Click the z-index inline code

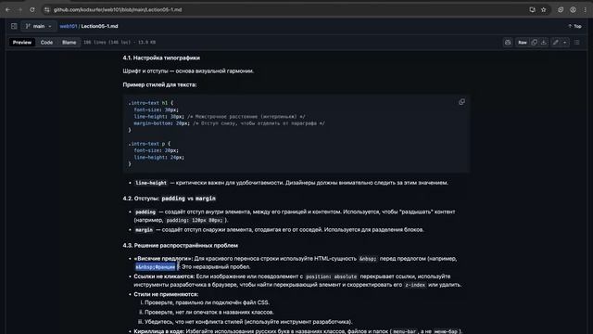pyautogui.click(x=415, y=285)
